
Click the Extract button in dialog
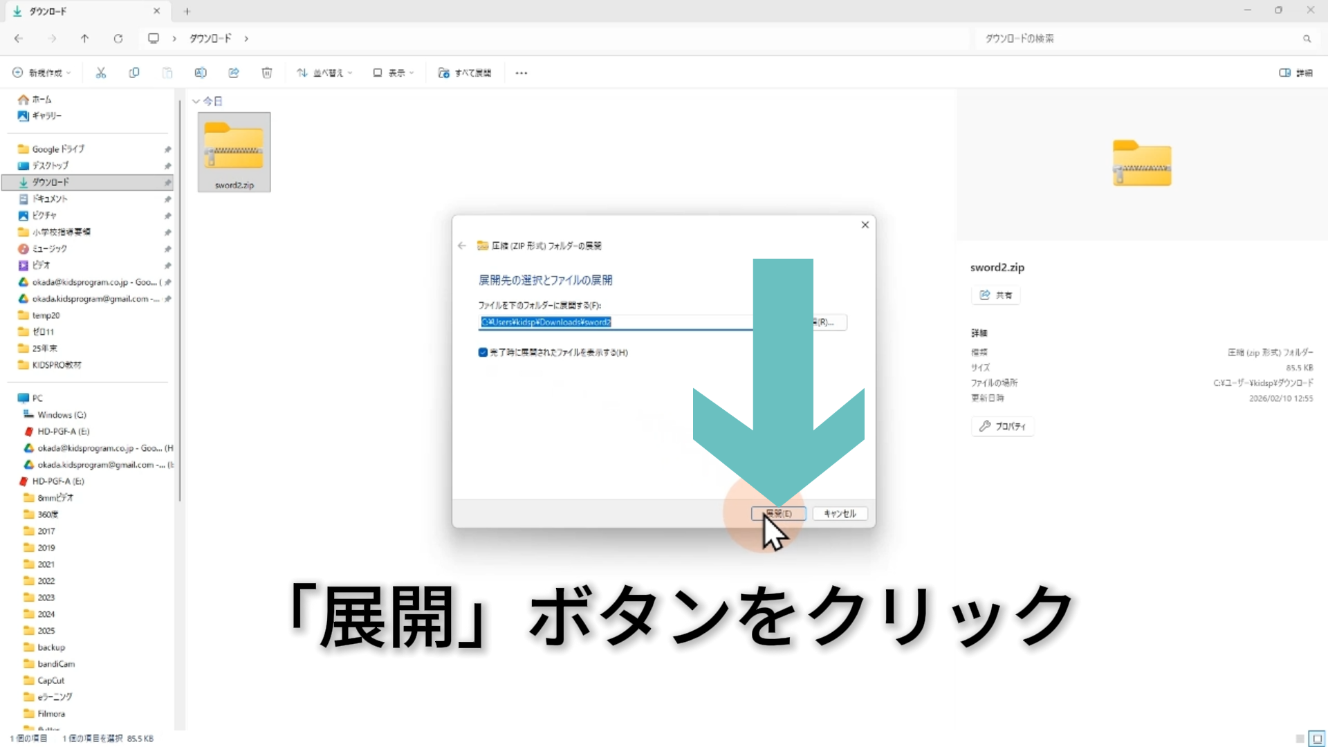778,513
